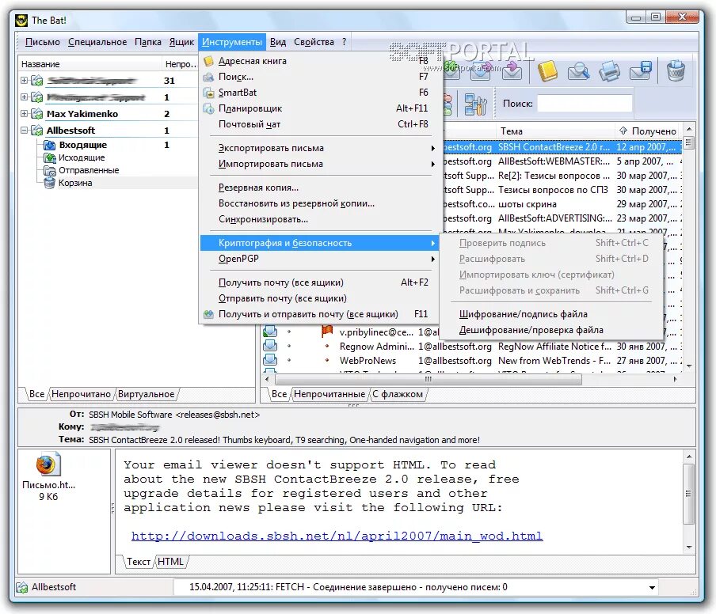
Task: Open the address book toolbar icon
Action: tap(547, 71)
